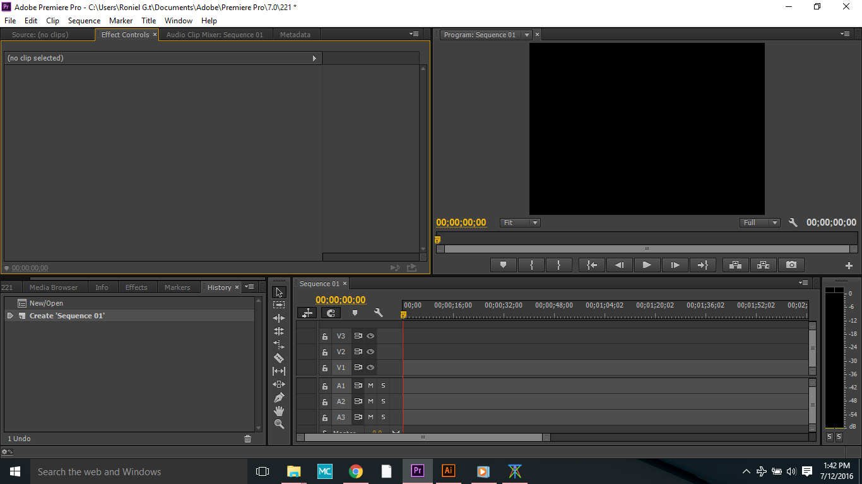
Task: Open Program monitor settings wrench
Action: 793,222
